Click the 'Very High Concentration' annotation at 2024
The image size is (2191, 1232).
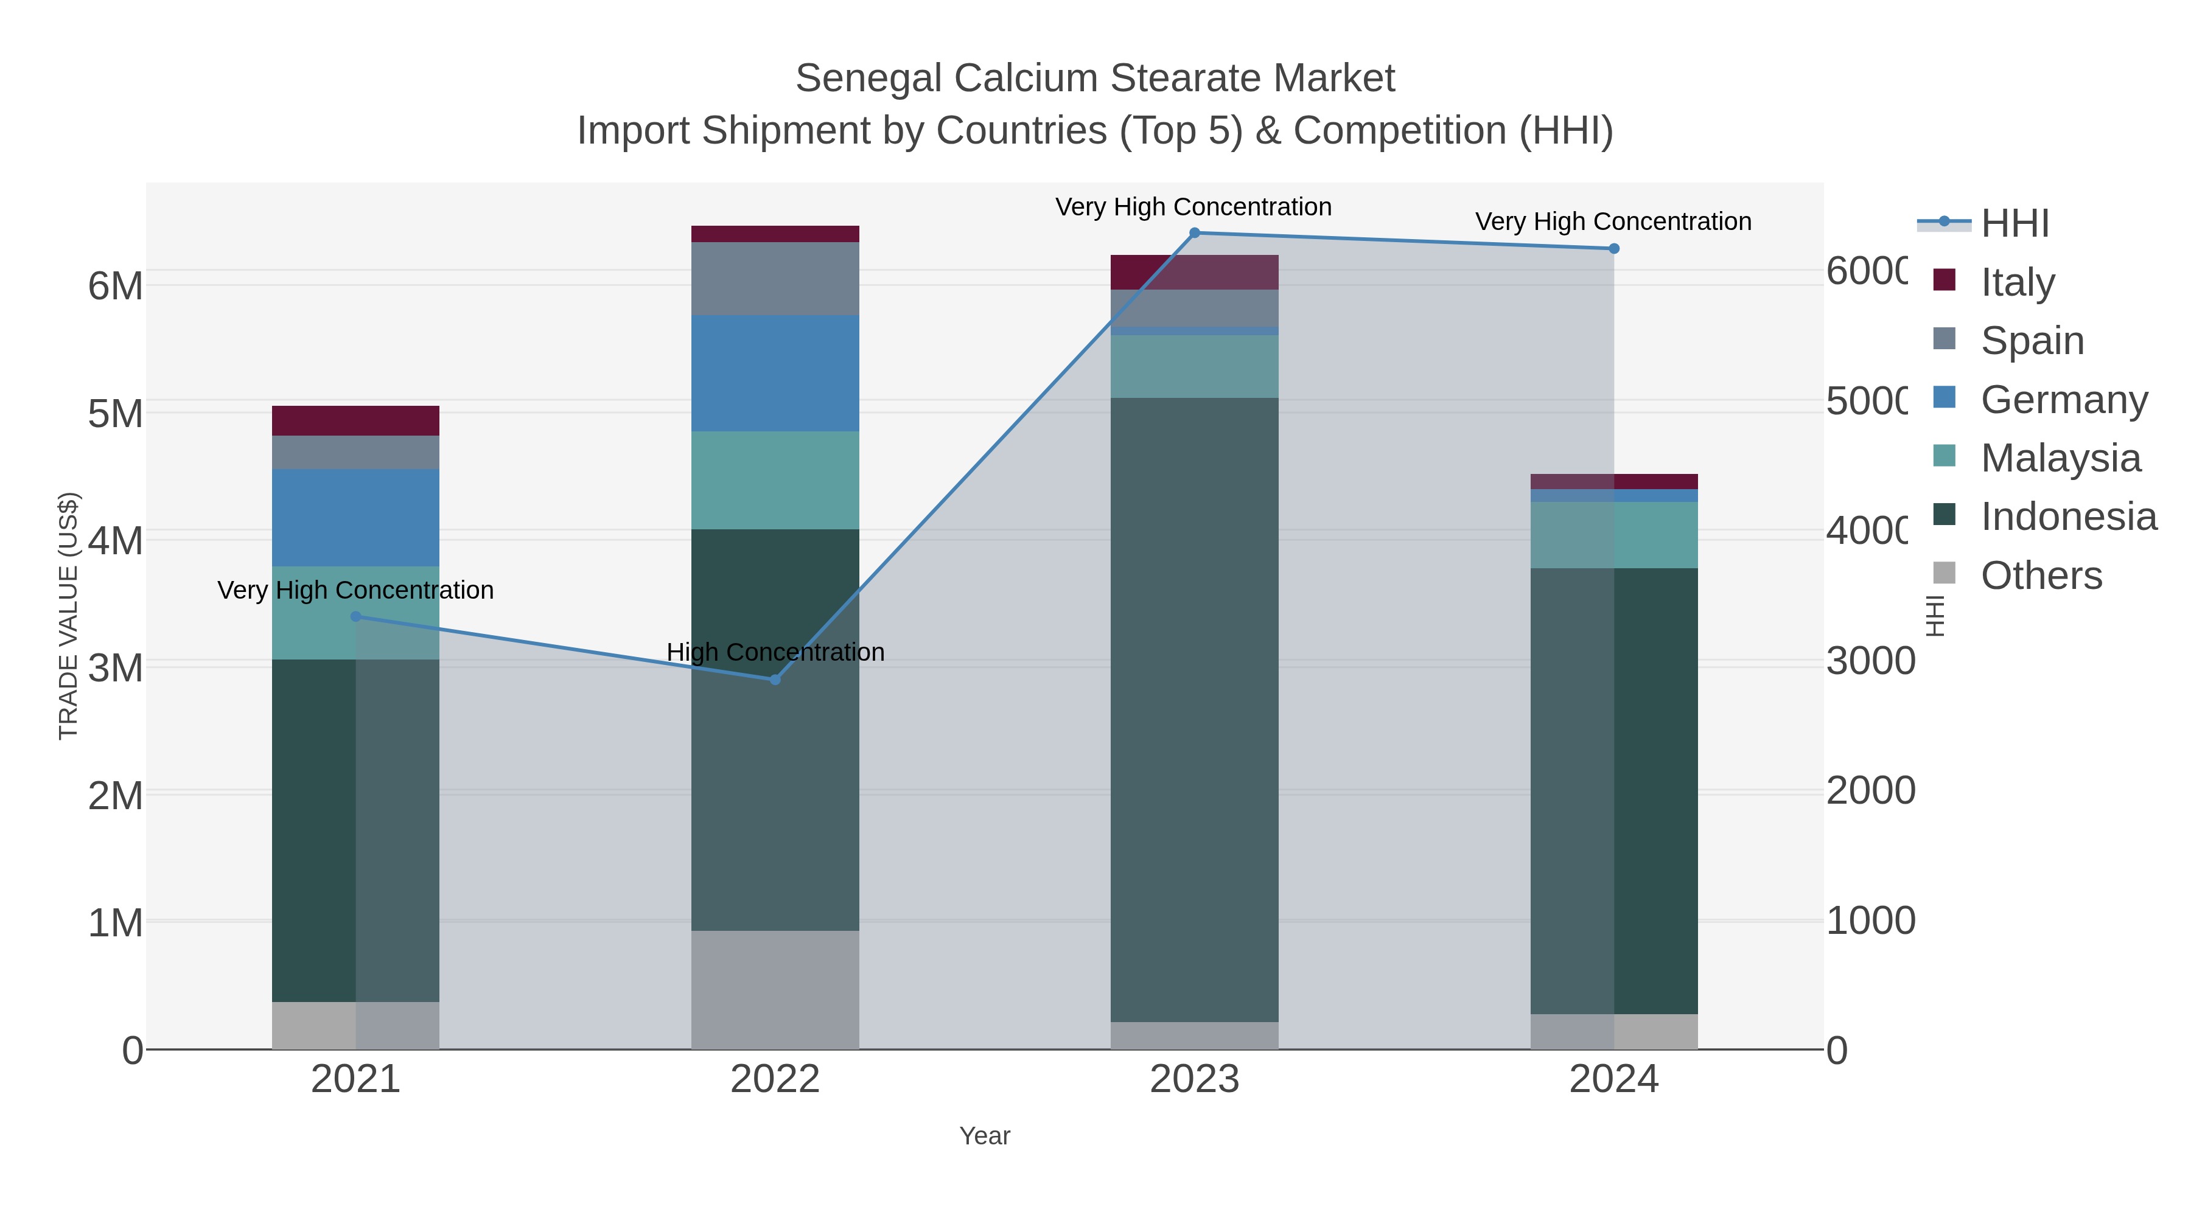point(1613,221)
